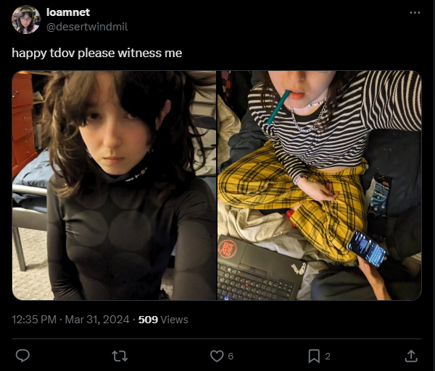Click the bookmark count number 2
The height and width of the screenshot is (371, 435).
click(x=328, y=357)
